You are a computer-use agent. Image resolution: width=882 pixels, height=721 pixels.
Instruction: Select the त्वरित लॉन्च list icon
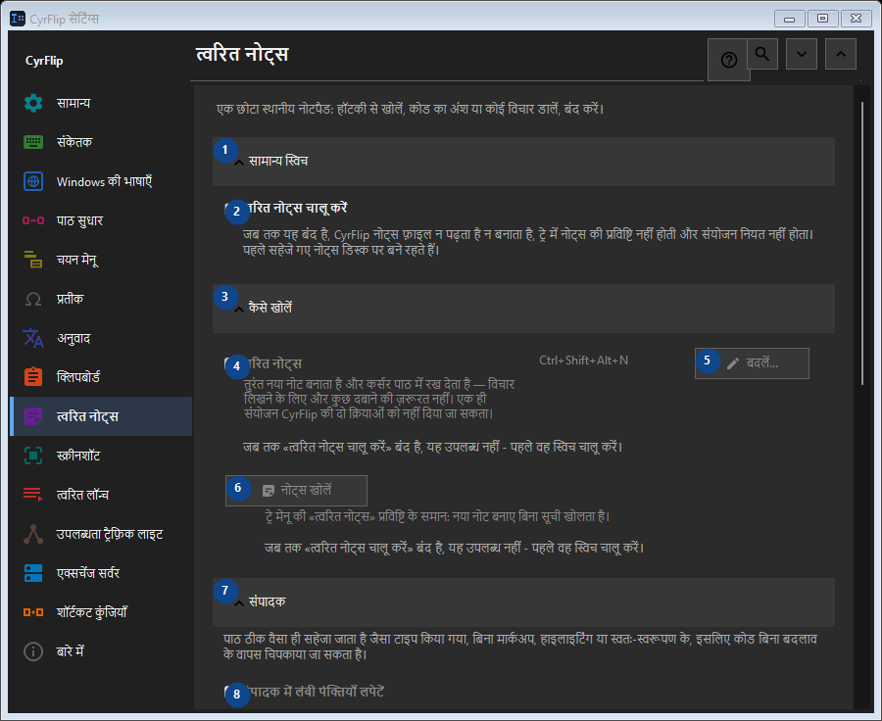[x=33, y=495]
